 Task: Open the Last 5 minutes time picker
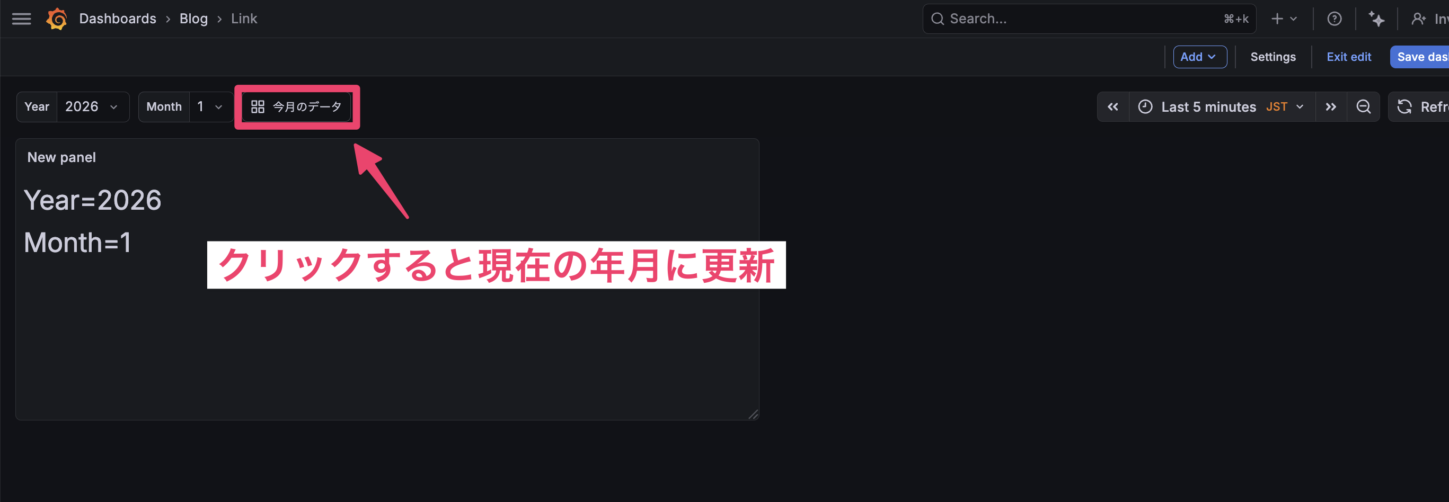coord(1221,107)
